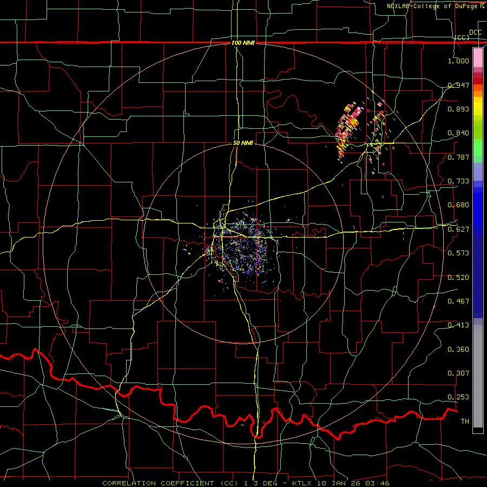Viewport: 487px width, 487px height.
Task: Click the 50 NMI range ring label
Action: 243,143
